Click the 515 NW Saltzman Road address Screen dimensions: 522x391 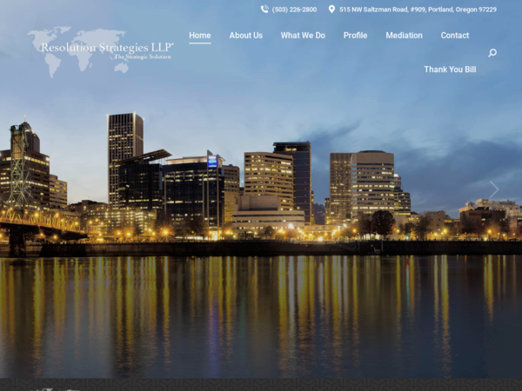[418, 10]
